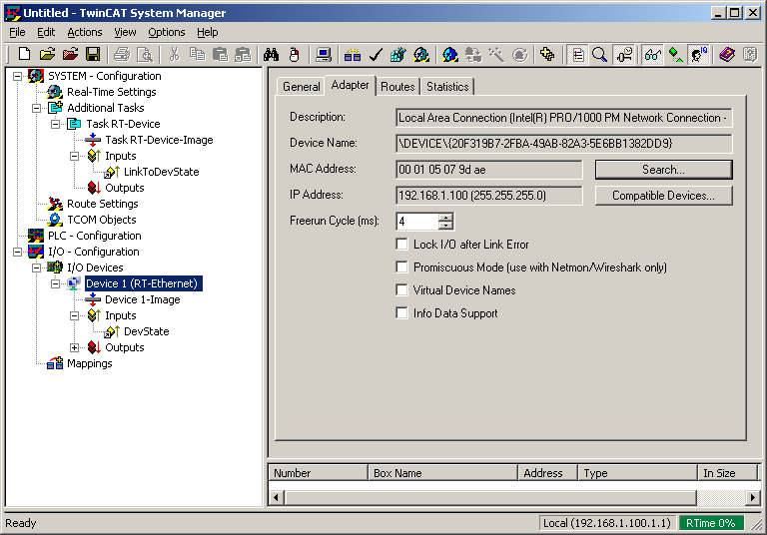Collapse the Inputs node above LinkToDevState
The image size is (767, 535).
74,156
